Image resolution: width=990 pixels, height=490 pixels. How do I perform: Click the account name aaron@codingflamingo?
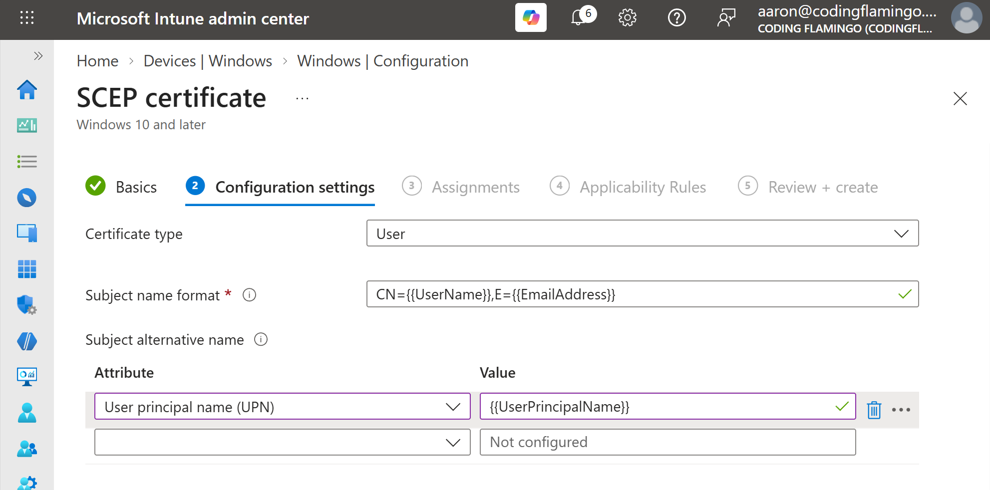(847, 11)
